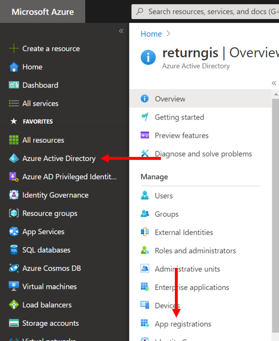Click the Favorites star icon
279x341 pixels.
click(x=14, y=121)
